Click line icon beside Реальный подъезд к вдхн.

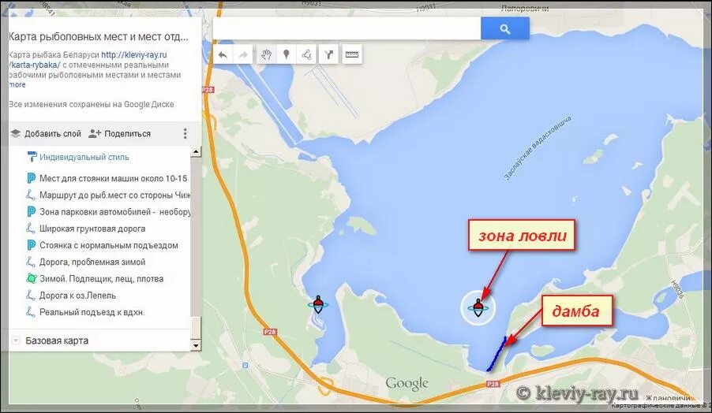coord(31,312)
